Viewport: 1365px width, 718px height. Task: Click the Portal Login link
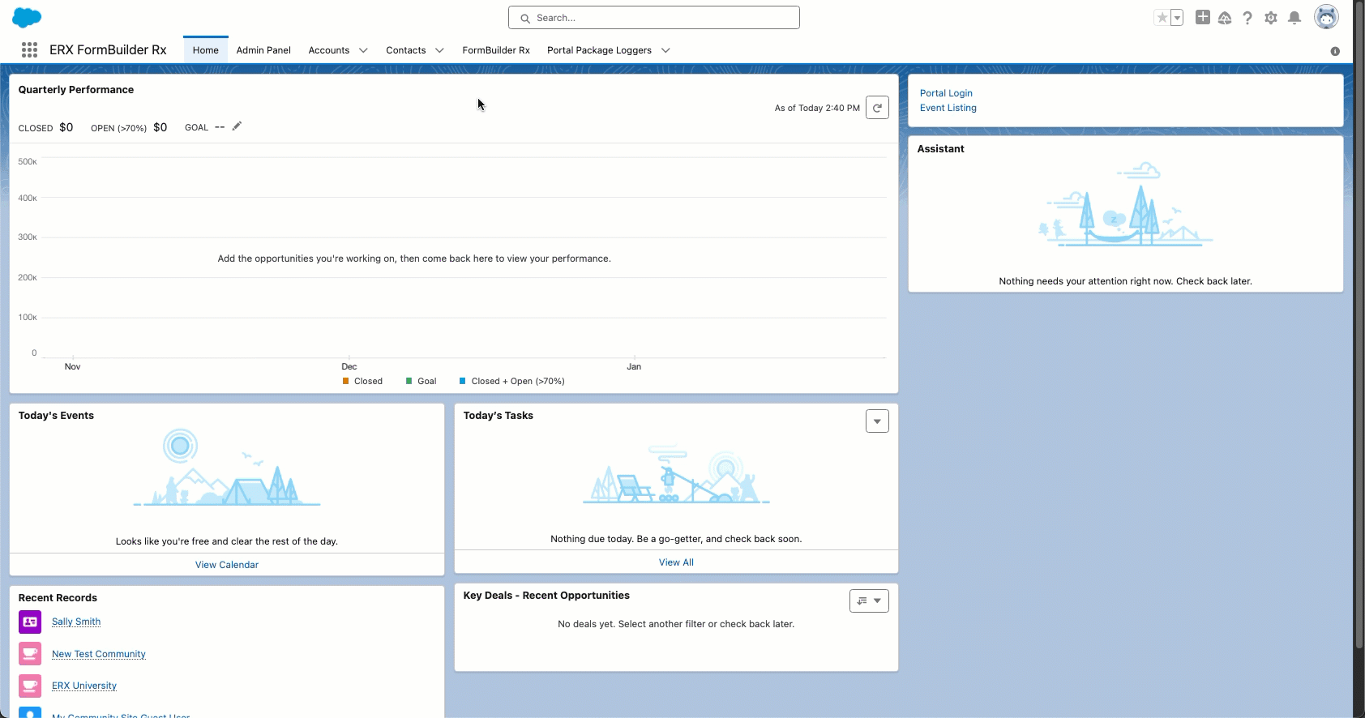point(946,93)
